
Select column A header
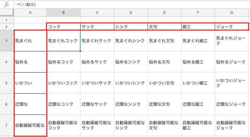(30, 13)
